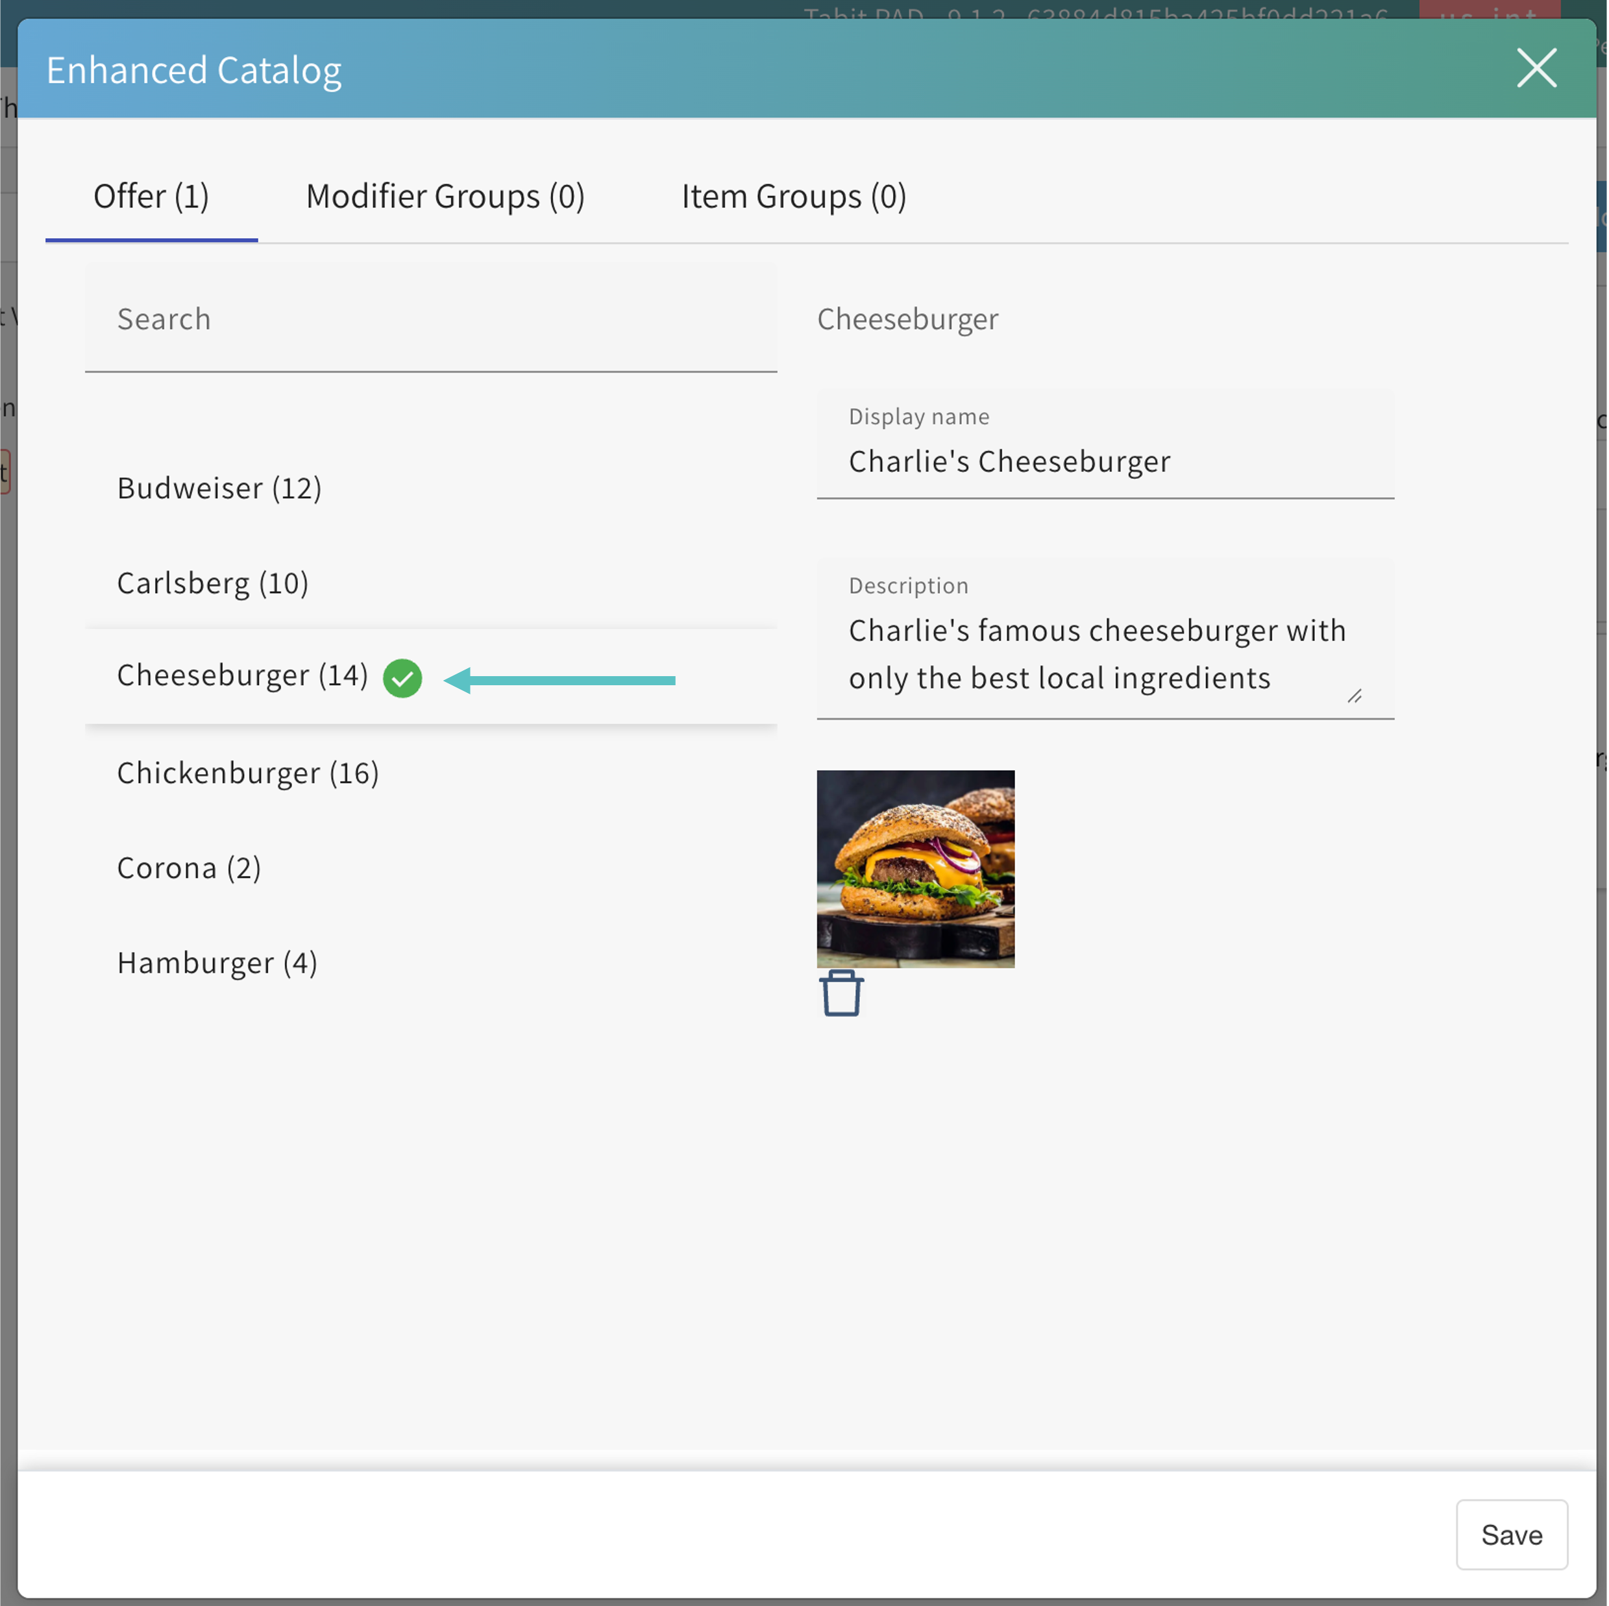Pick Chickenburger from the list

click(x=247, y=773)
